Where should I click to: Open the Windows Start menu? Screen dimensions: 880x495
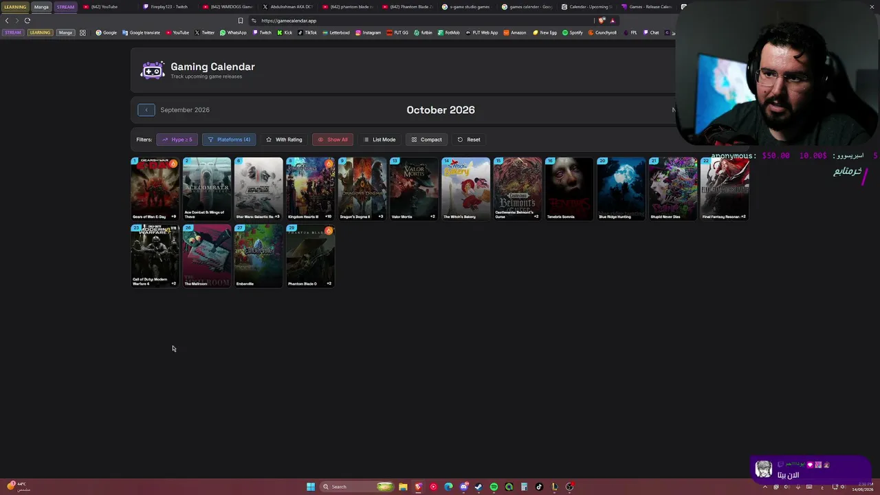(311, 487)
